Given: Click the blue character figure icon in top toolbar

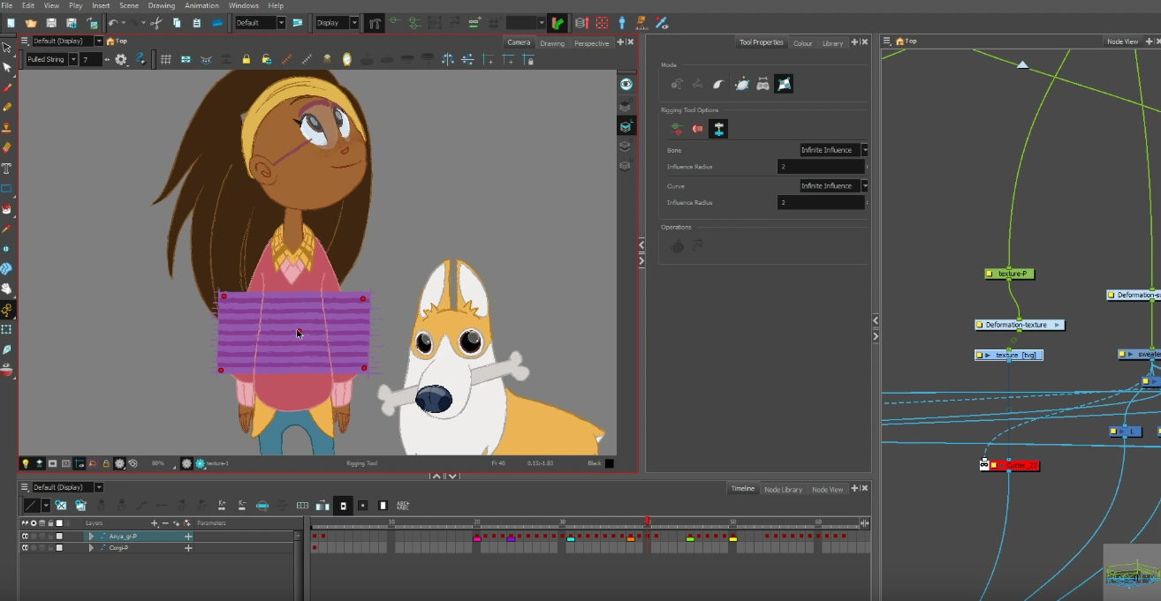Looking at the screenshot, I should click(622, 23).
